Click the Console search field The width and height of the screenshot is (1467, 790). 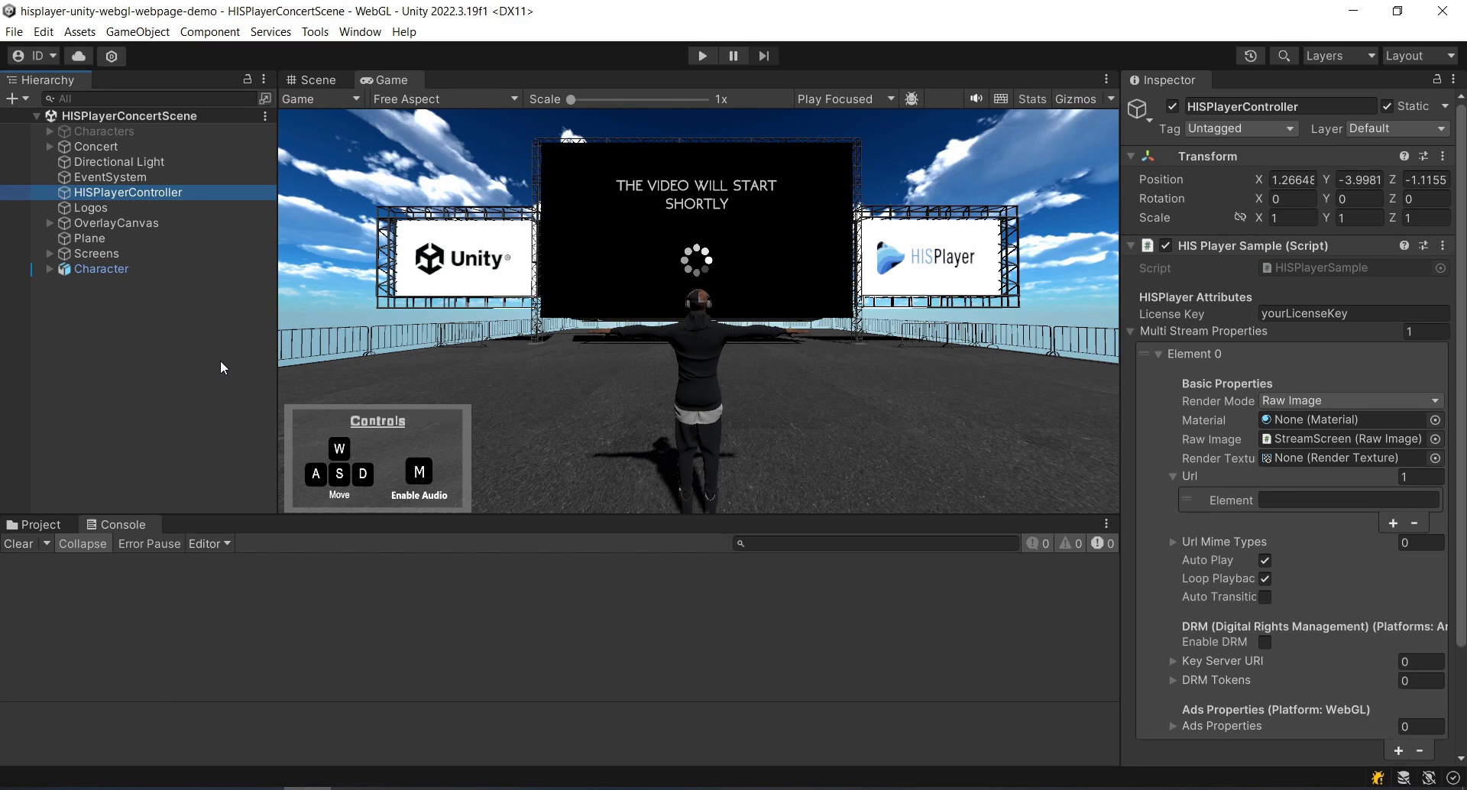pos(876,543)
